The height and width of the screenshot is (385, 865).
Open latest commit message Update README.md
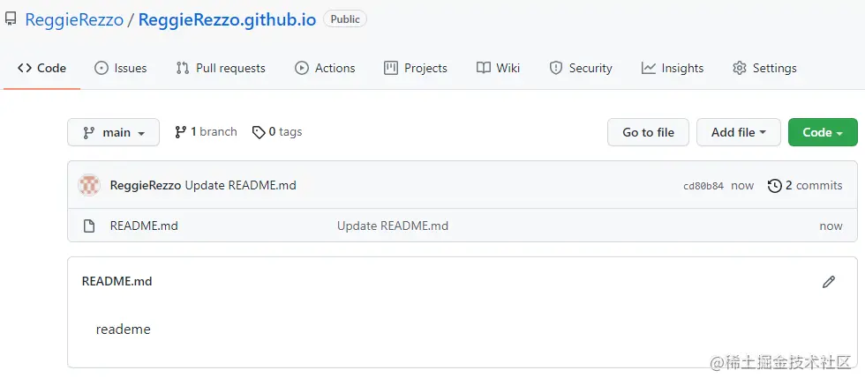[240, 186]
